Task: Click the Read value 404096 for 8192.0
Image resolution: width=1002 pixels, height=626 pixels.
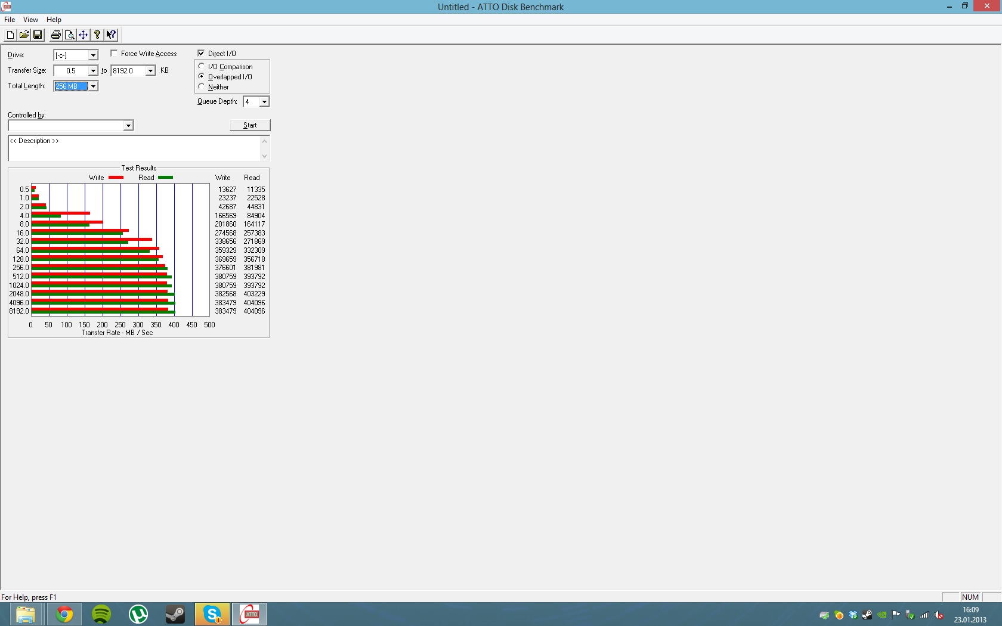Action: pos(254,311)
